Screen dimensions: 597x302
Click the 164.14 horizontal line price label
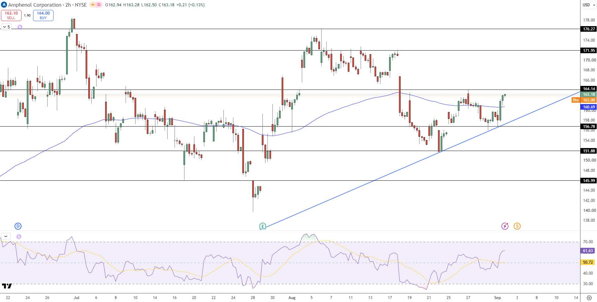(x=588, y=89)
